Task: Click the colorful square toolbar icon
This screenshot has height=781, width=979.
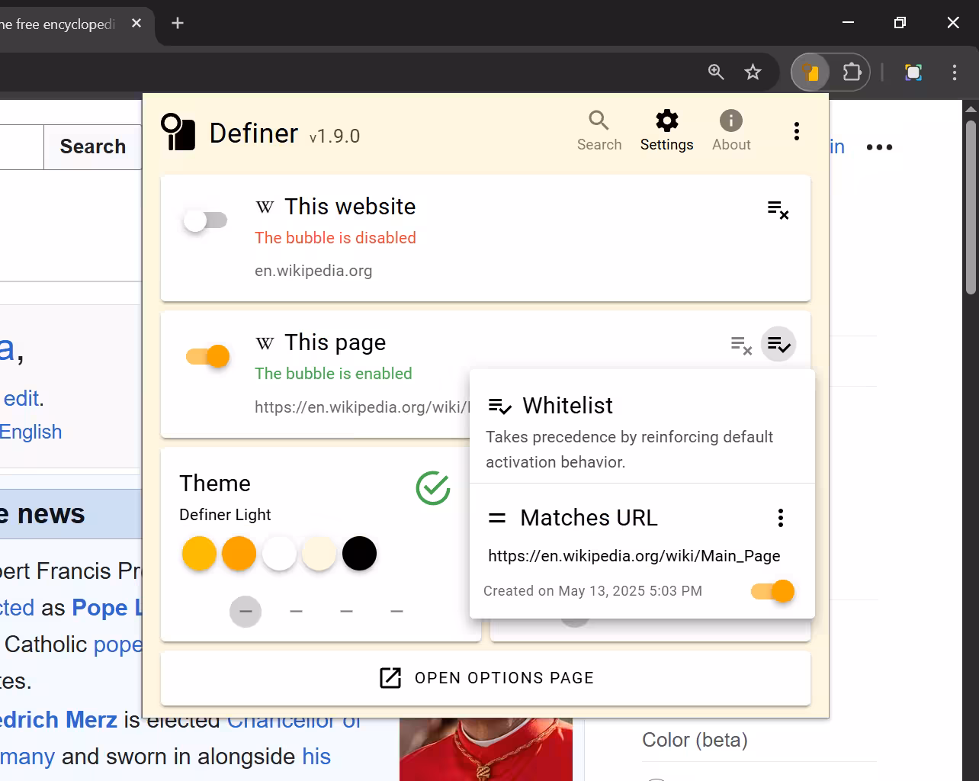Action: (x=913, y=72)
